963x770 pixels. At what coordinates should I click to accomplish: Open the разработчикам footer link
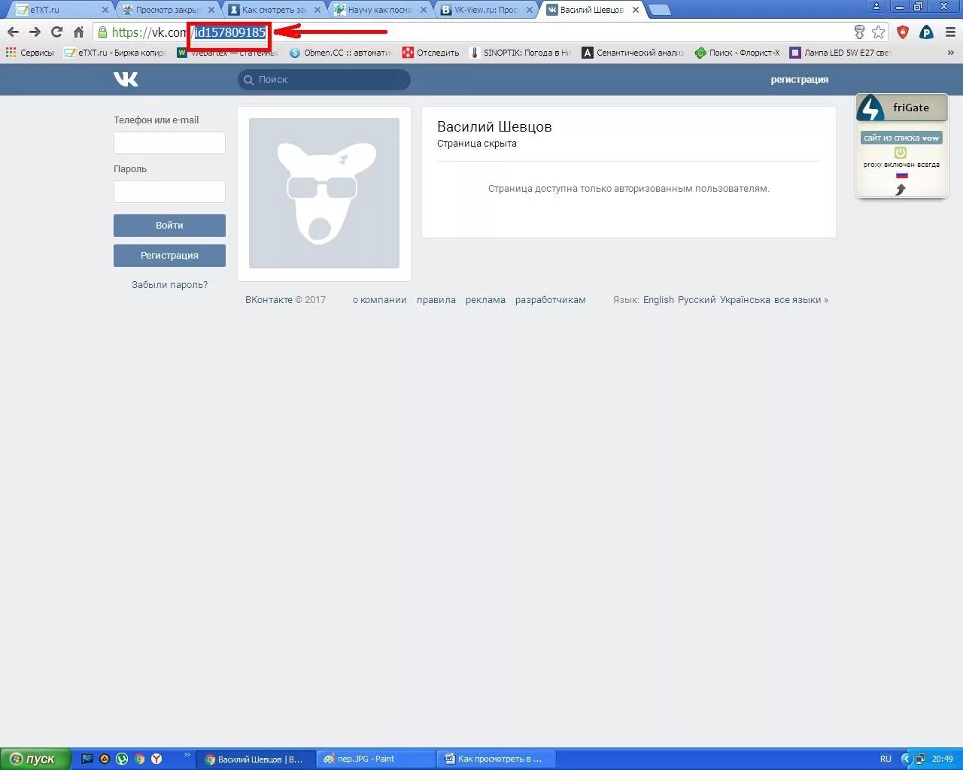point(550,299)
